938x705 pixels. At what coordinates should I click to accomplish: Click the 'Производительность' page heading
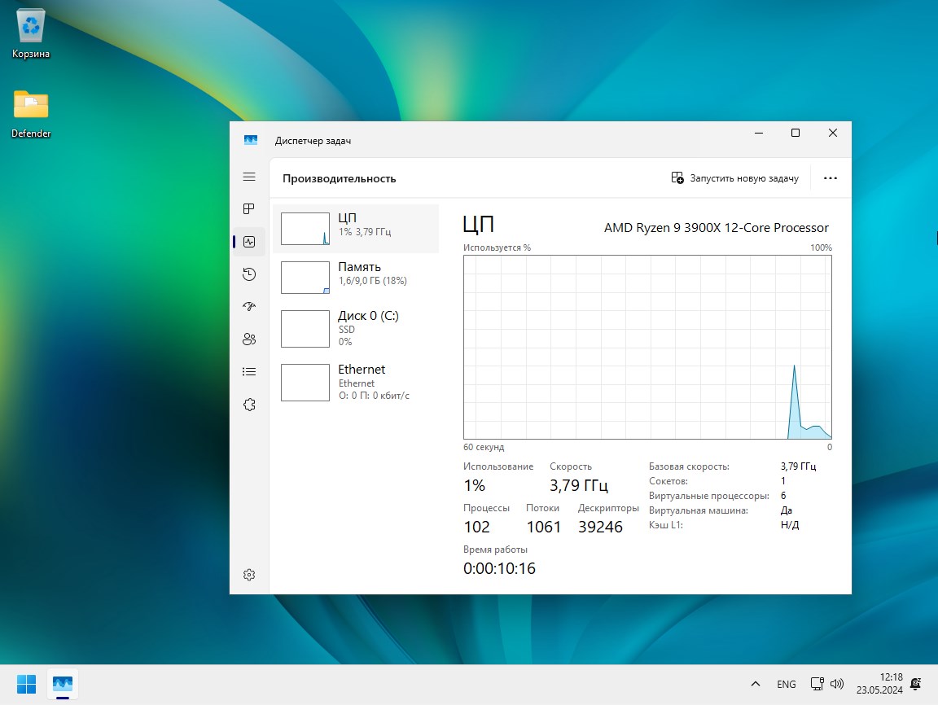pos(340,178)
